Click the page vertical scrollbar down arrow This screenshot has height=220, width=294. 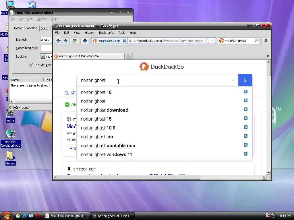click(268, 173)
